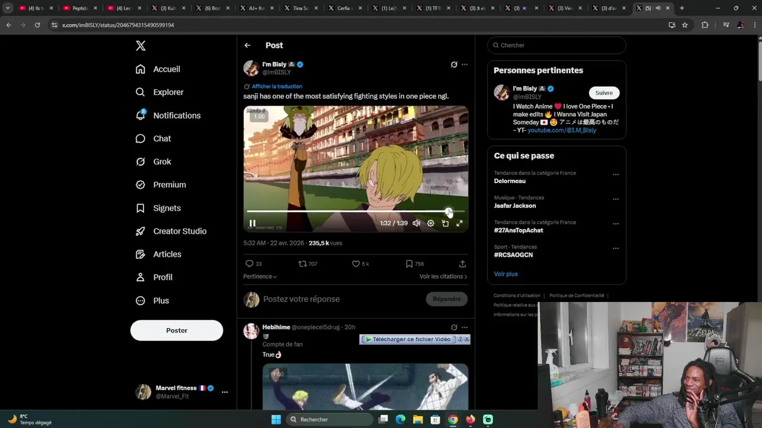This screenshot has height=428, width=762.
Task: Open new browser tab
Action: tap(682, 8)
